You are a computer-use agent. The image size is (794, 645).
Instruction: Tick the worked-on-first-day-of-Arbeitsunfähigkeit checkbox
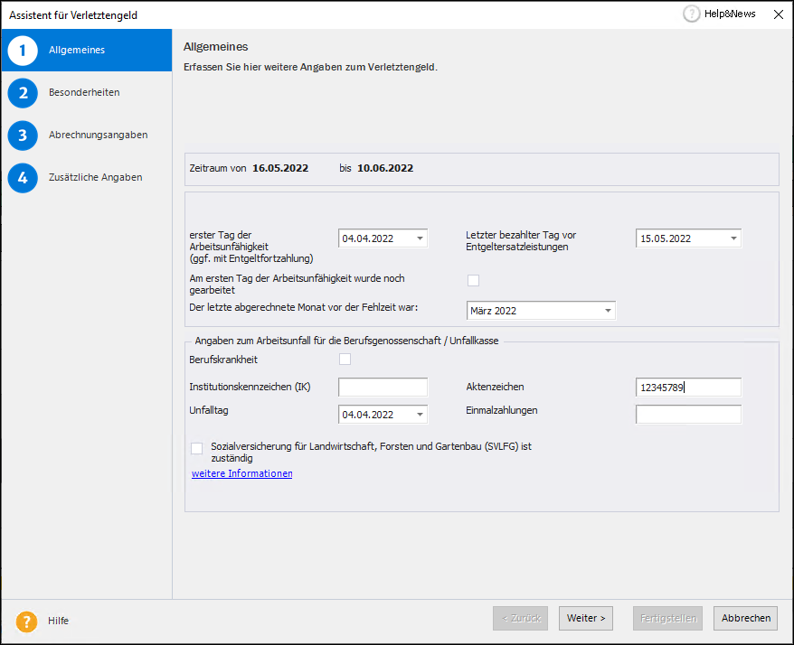click(x=473, y=280)
